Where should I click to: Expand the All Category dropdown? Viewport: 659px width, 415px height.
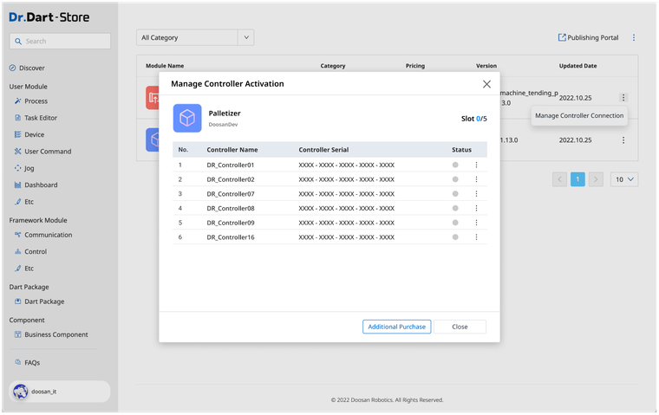(x=197, y=38)
